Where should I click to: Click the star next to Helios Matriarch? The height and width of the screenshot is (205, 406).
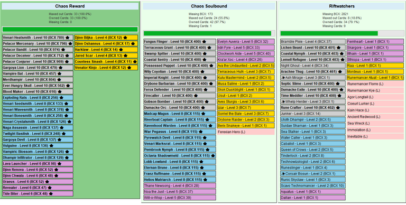[x=205, y=180]
